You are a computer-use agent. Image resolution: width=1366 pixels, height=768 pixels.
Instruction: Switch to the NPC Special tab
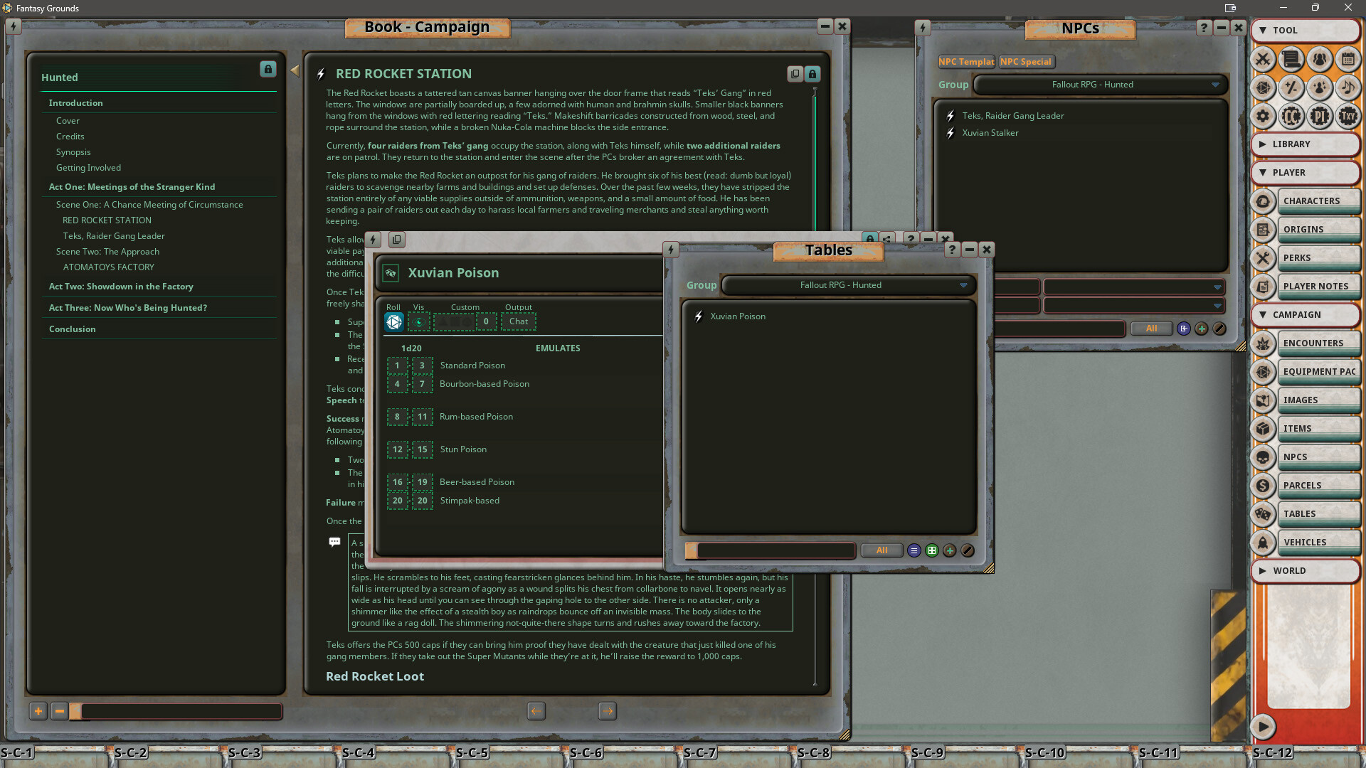pos(1027,62)
